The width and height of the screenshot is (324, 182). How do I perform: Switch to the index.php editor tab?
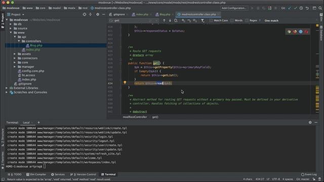[142, 15]
